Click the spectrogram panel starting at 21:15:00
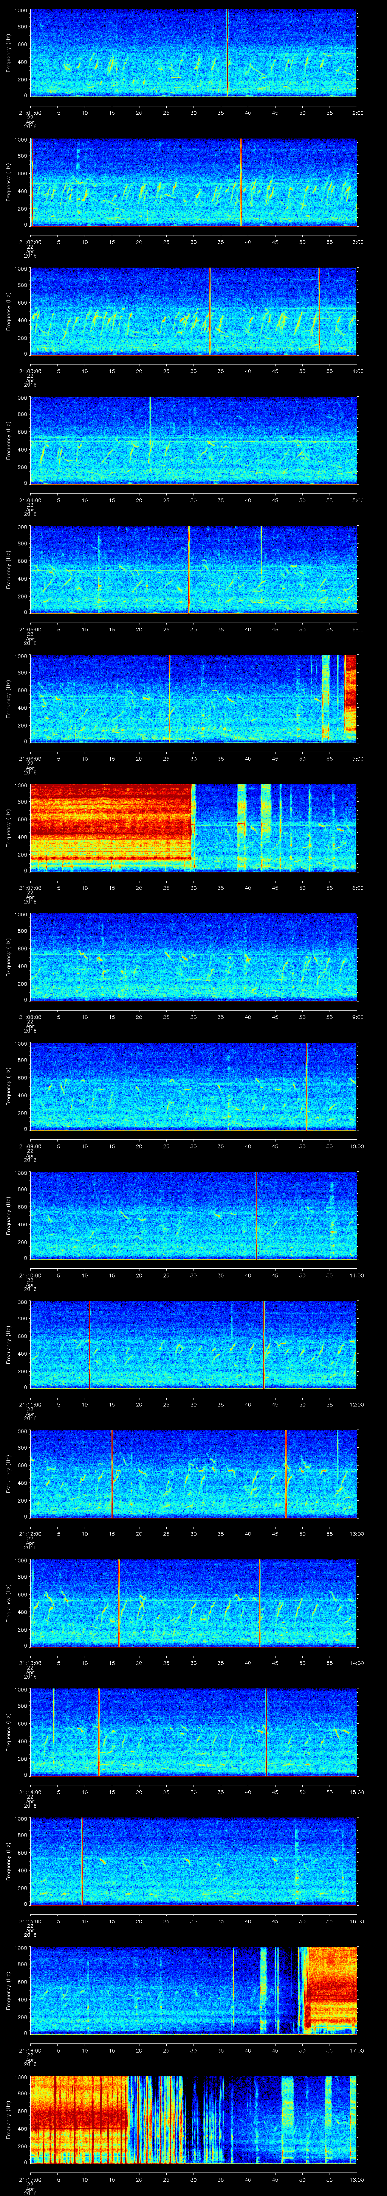Screen dimensions: 387x2196 tap(193, 1861)
